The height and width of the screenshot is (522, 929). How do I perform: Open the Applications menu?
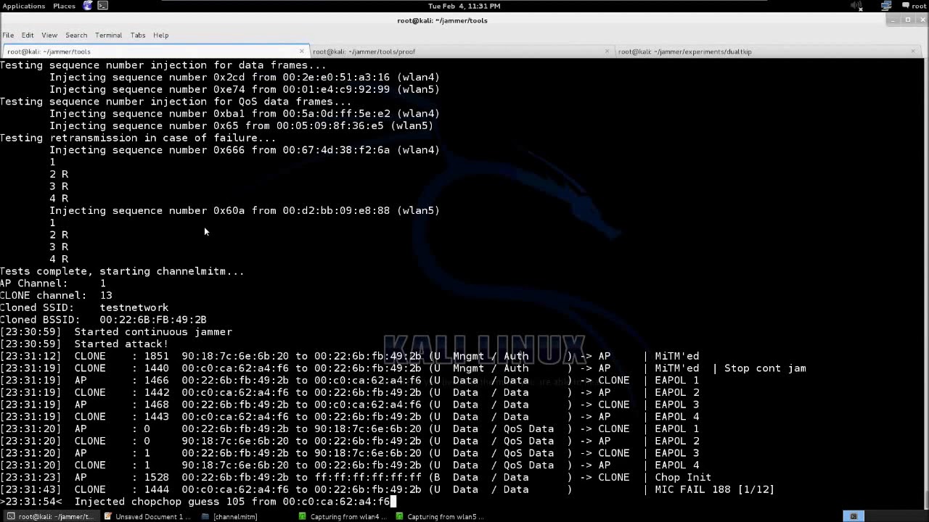click(x=23, y=6)
